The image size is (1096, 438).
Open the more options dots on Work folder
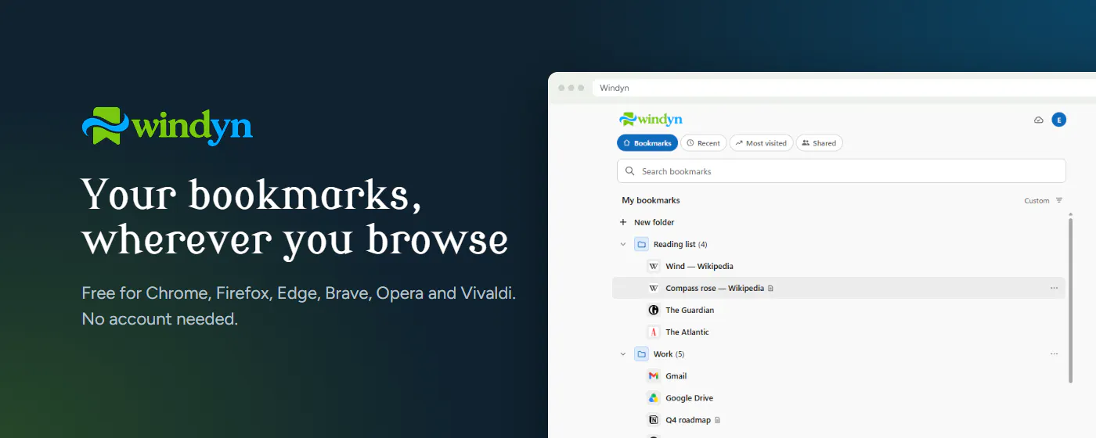tap(1054, 354)
